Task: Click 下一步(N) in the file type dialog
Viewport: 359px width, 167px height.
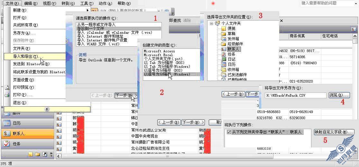Action: pos(193,122)
